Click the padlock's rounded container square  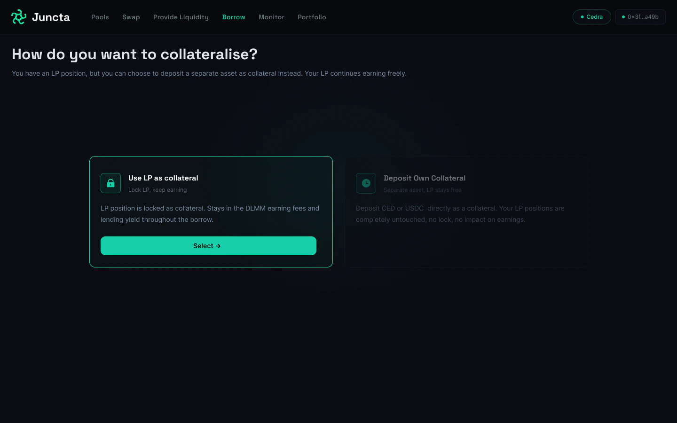point(110,183)
